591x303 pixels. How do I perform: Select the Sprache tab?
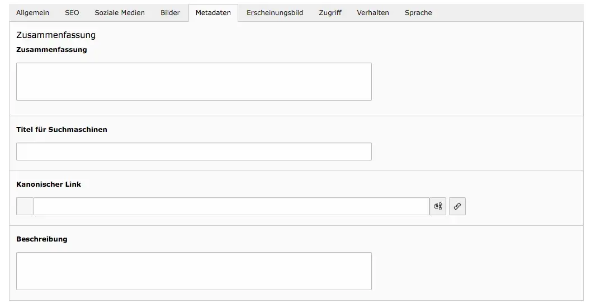(x=418, y=13)
